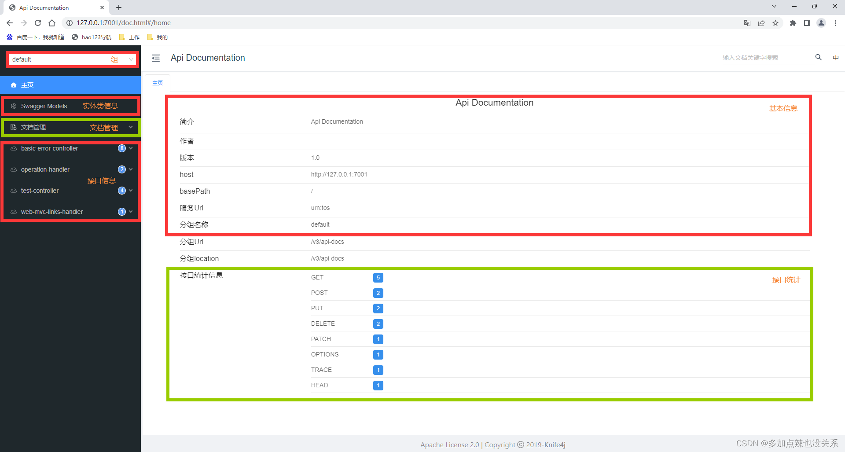
Task: Click the host value http://127.0.0.1:7001
Action: (x=339, y=174)
